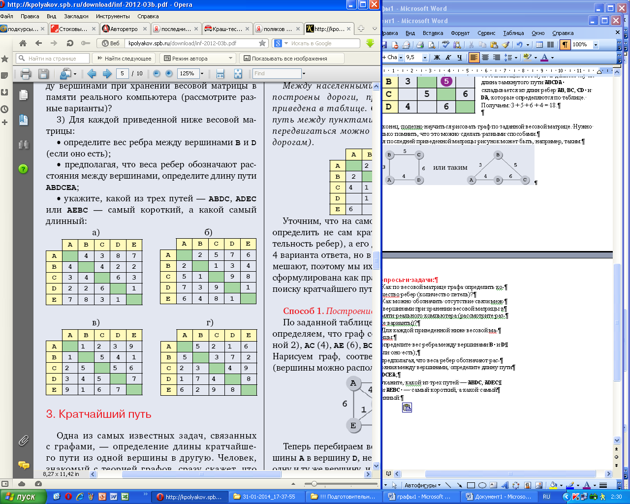Click the PDF page number field
The image size is (630, 504).
[123, 73]
